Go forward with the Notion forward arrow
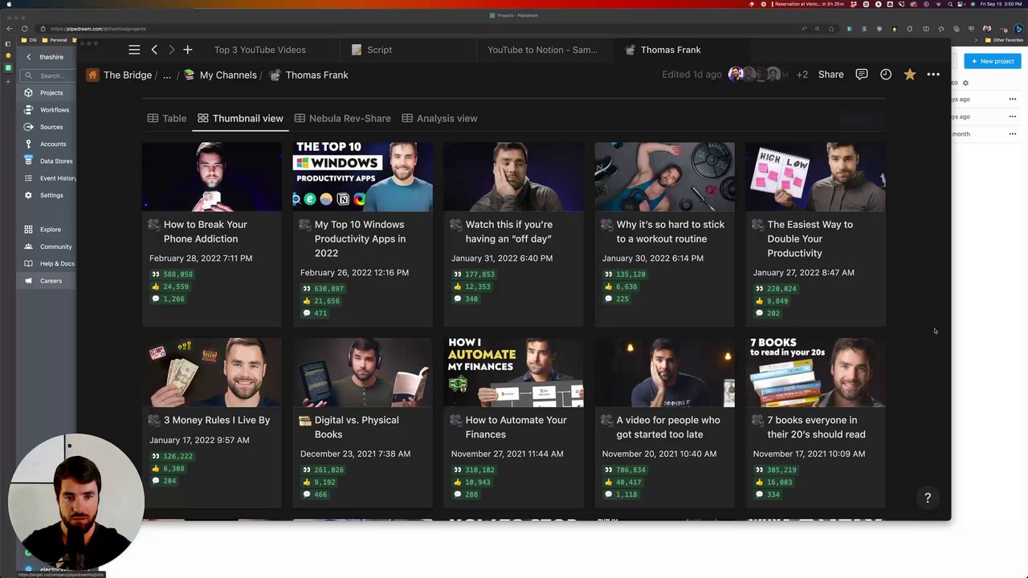The height and width of the screenshot is (578, 1028). point(171,50)
